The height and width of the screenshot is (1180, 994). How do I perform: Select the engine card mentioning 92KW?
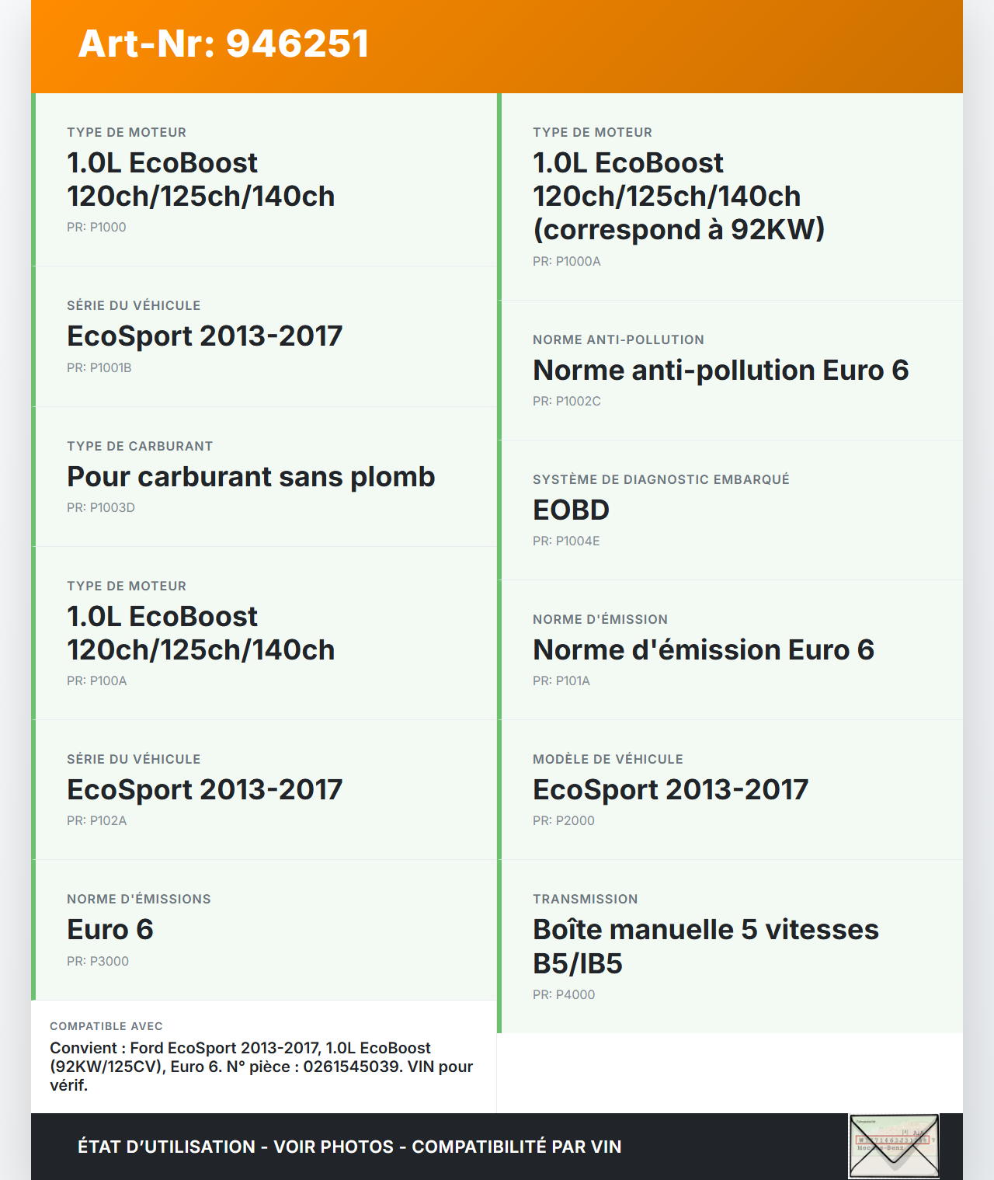(730, 197)
